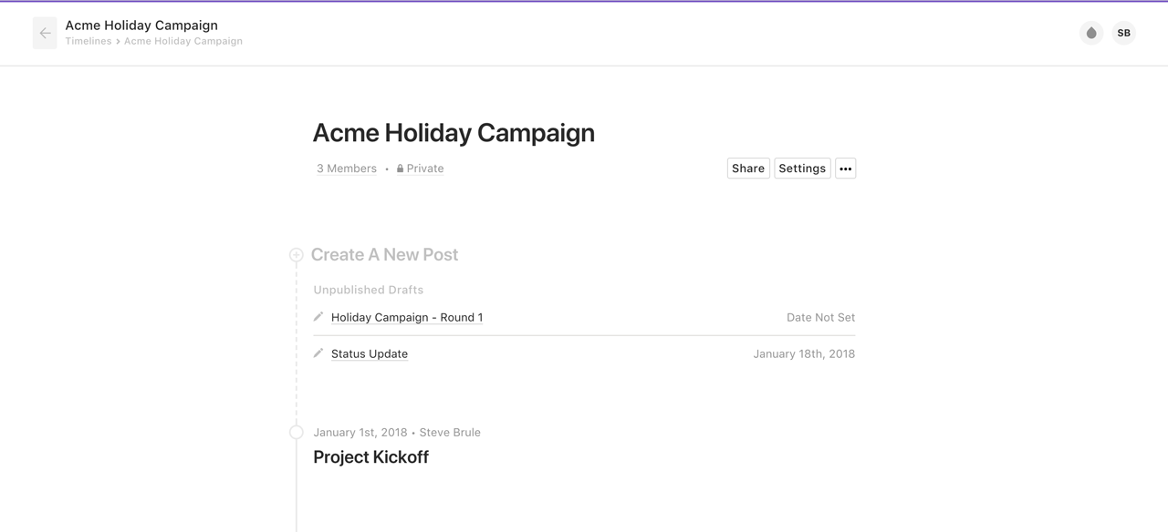Go to Timelines in breadcrumb
The image size is (1168, 532).
(x=89, y=41)
